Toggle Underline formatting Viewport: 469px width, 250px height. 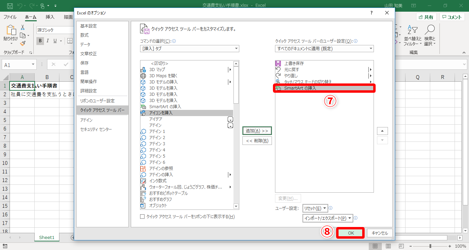coord(55,41)
